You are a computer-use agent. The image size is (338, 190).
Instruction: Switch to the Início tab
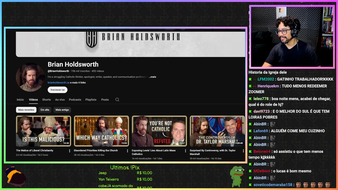pyautogui.click(x=20, y=99)
